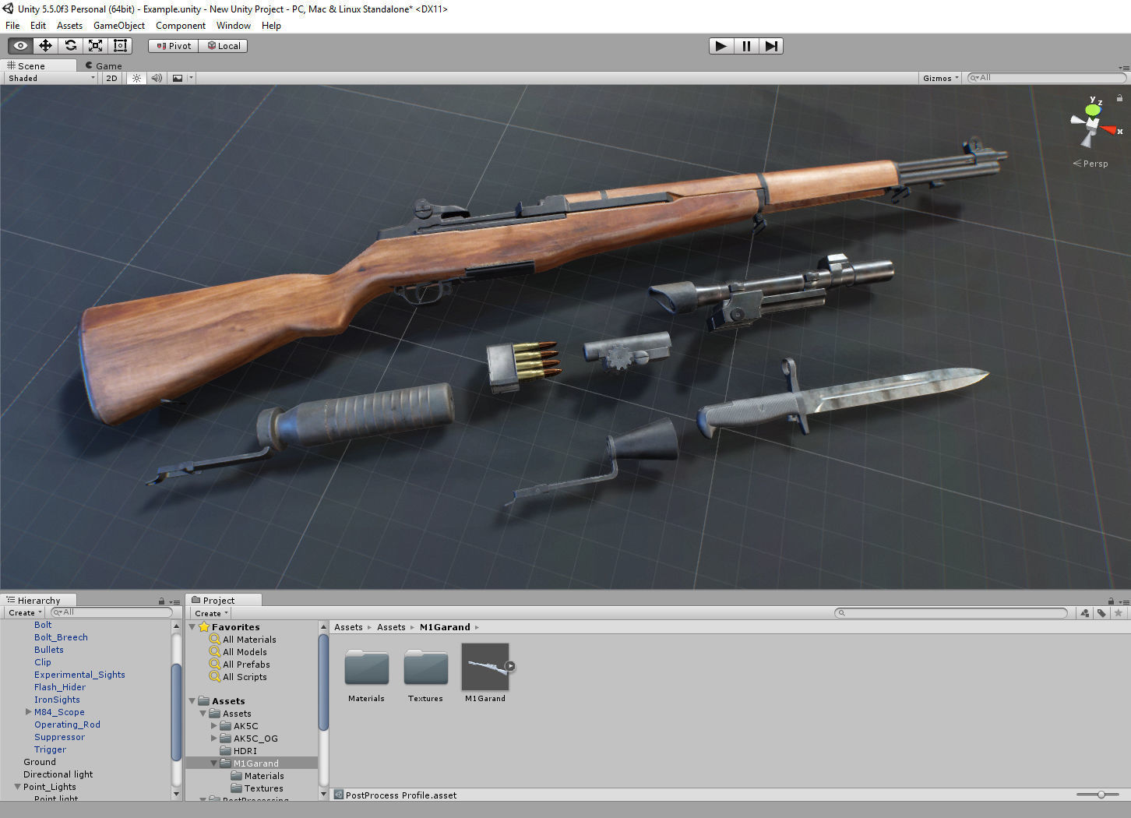This screenshot has height=818, width=1131.
Task: Click the y-axis cone on the scene gizmo
Action: (1093, 111)
